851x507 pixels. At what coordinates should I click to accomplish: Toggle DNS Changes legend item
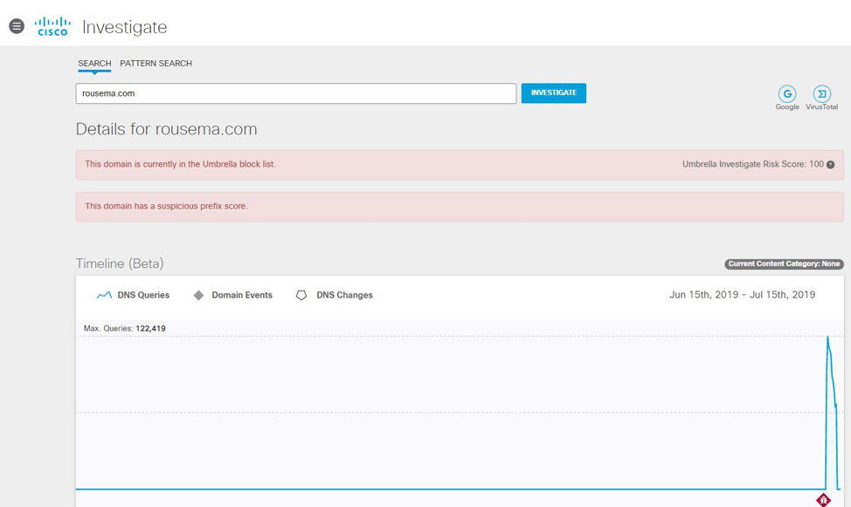coord(334,296)
